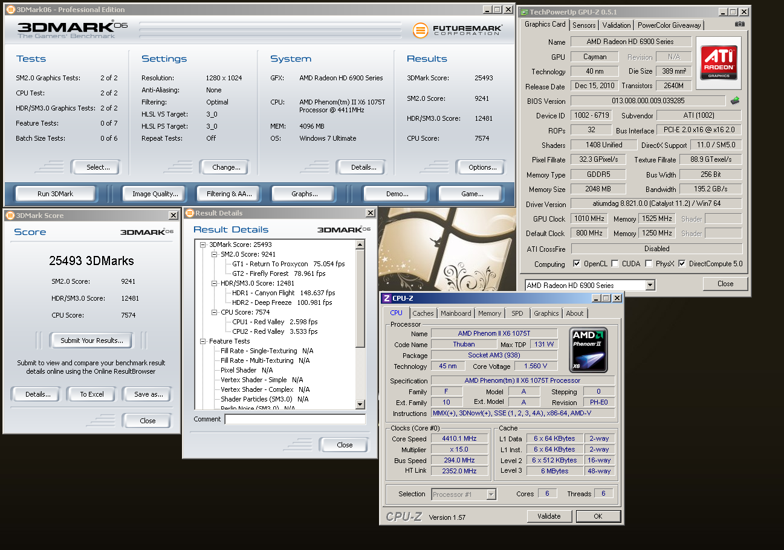Viewport: 784px width, 550px height.
Task: Switch to the Validation tab in GPU-Z
Action: point(617,25)
